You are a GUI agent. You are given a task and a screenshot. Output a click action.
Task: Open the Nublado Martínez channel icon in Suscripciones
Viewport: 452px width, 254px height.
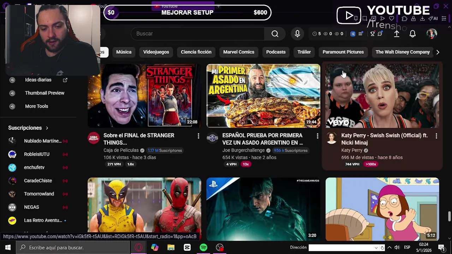tap(12, 141)
